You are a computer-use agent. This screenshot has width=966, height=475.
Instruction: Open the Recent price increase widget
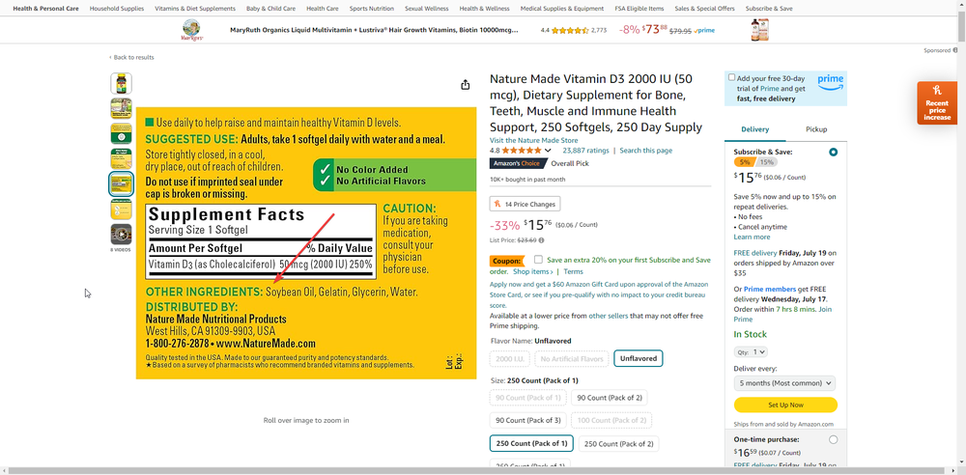click(x=937, y=103)
